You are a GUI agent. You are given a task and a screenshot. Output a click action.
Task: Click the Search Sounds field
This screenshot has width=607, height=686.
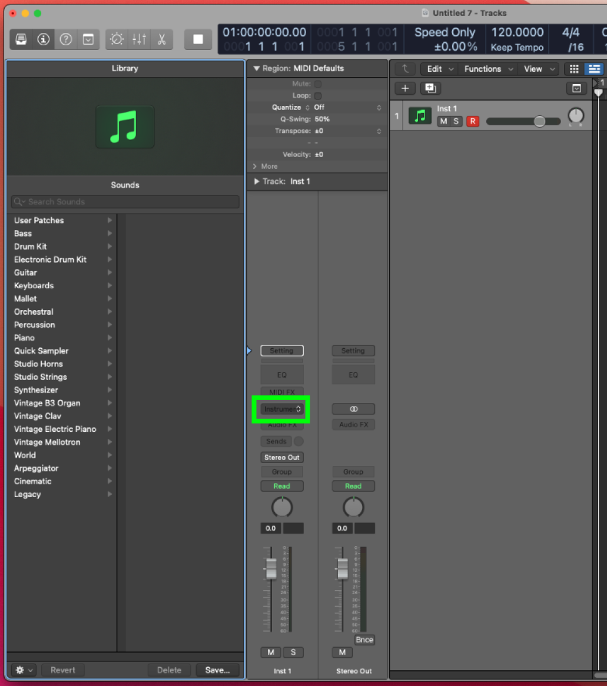(x=125, y=202)
